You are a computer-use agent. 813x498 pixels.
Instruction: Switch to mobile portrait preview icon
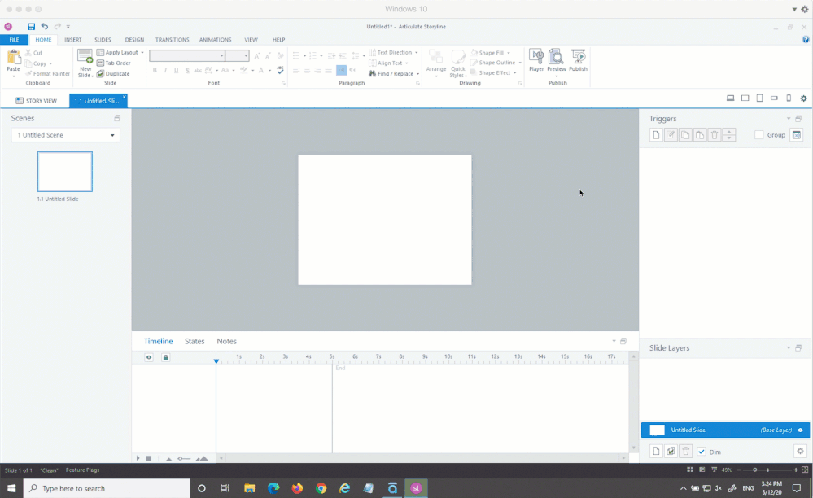[788, 98]
